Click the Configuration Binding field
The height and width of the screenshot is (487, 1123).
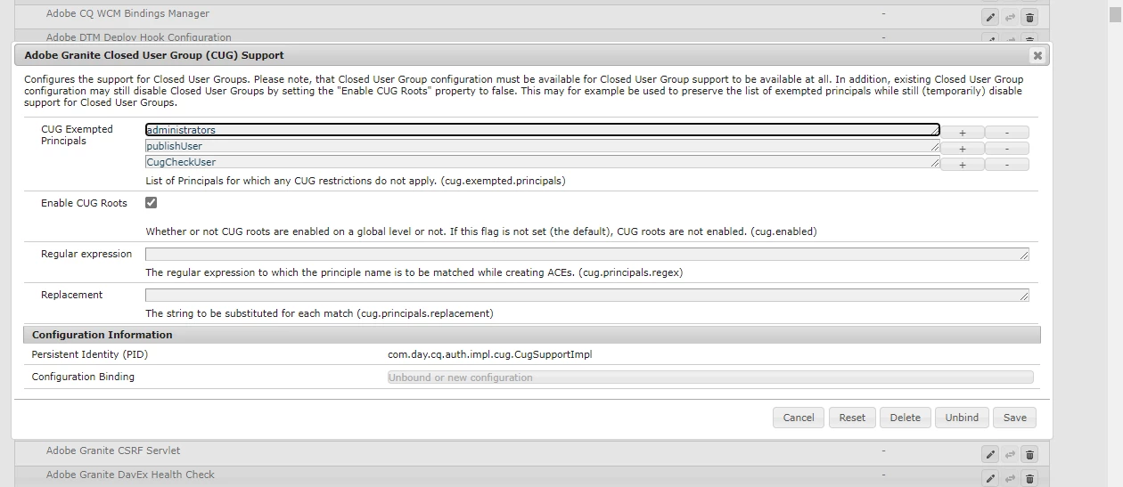coord(710,377)
